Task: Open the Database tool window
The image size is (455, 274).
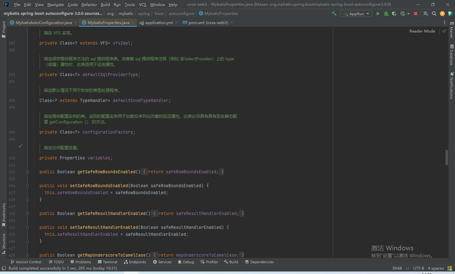Action: click(452, 55)
